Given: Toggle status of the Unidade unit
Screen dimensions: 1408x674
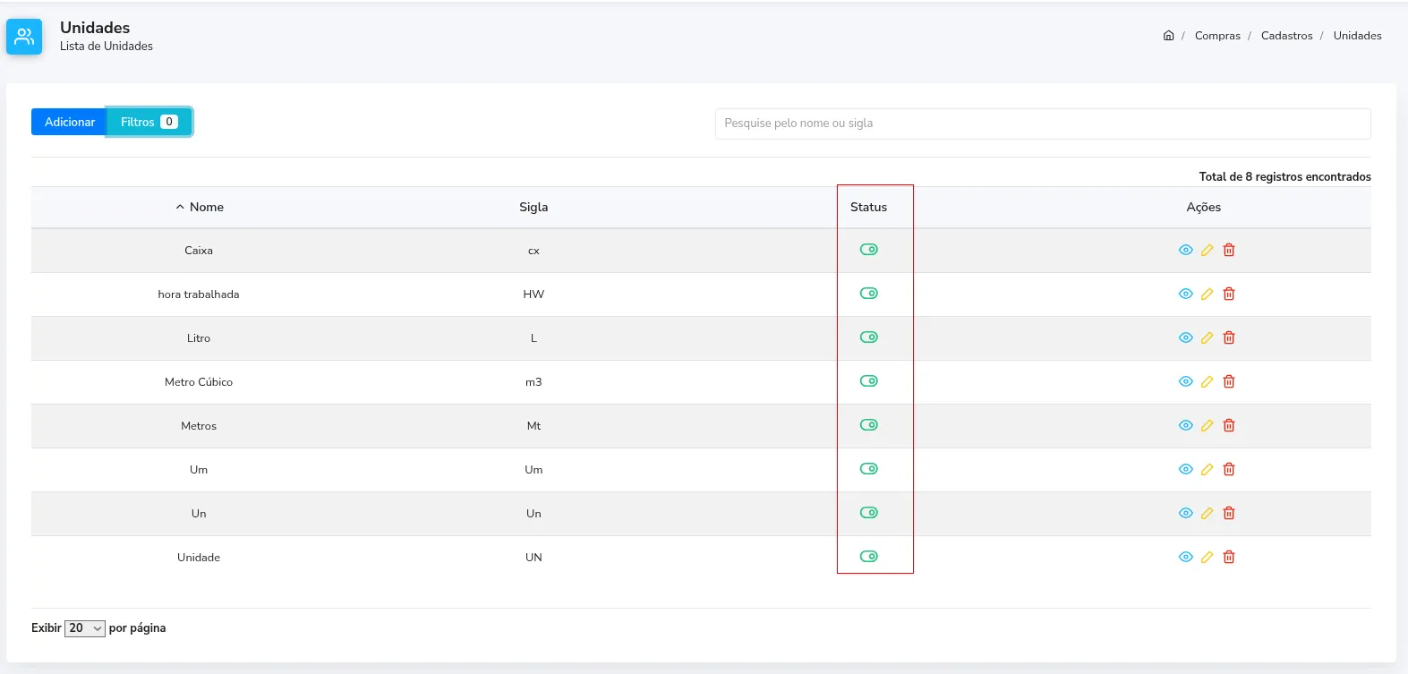Looking at the screenshot, I should pos(869,557).
